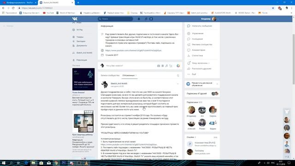Expand the notifications enabled dropdown

(201, 63)
